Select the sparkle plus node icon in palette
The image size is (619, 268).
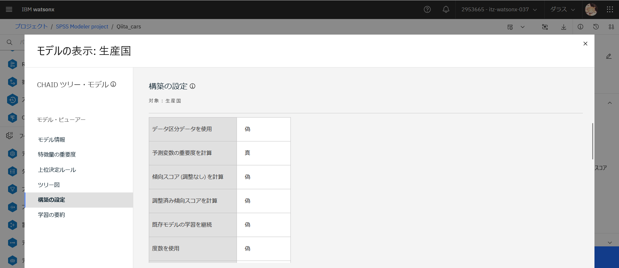pos(12,225)
